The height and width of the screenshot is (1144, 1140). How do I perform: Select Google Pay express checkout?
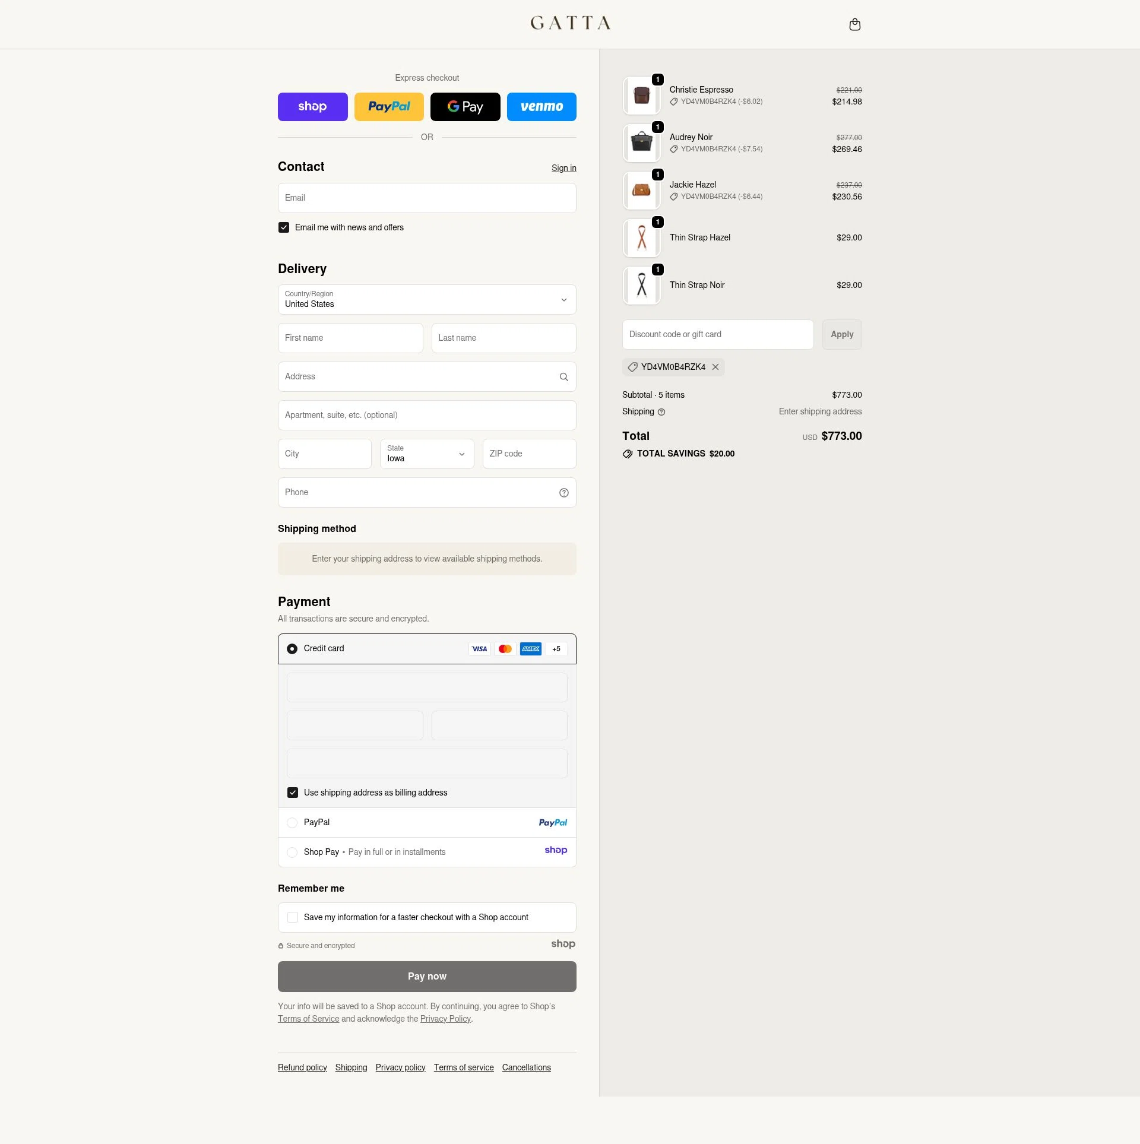point(465,107)
